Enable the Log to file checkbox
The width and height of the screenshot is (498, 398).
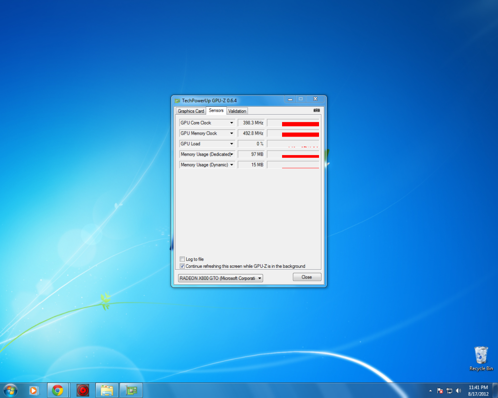[x=182, y=260]
